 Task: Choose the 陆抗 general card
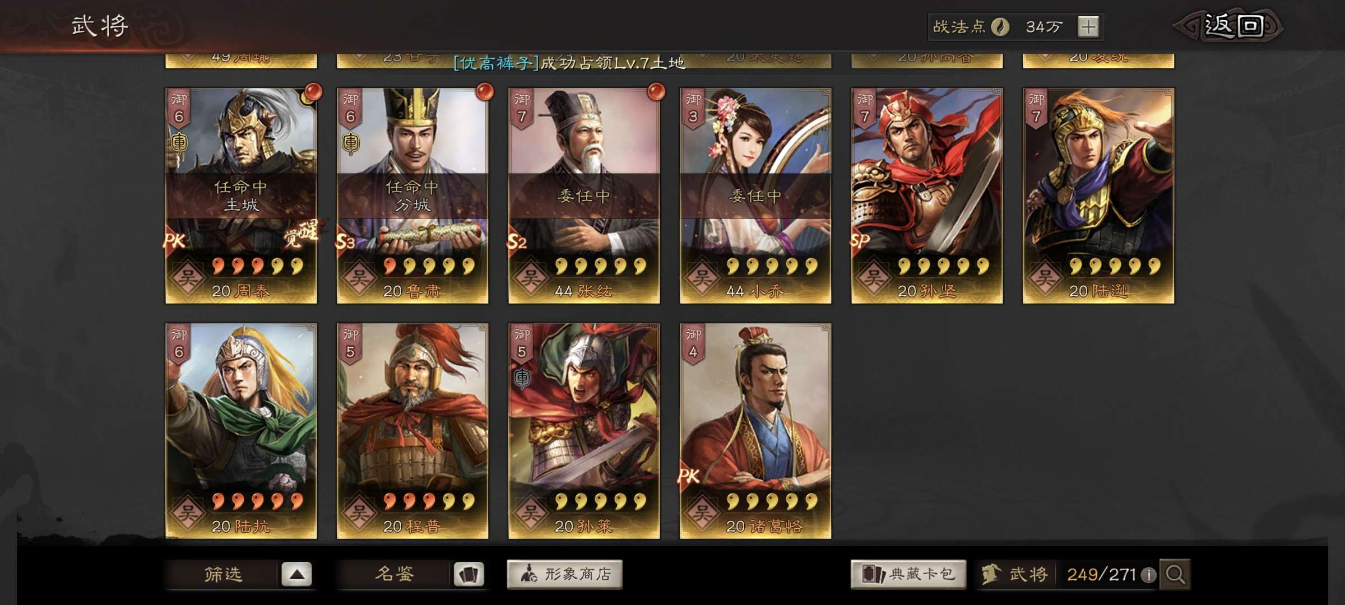241,431
